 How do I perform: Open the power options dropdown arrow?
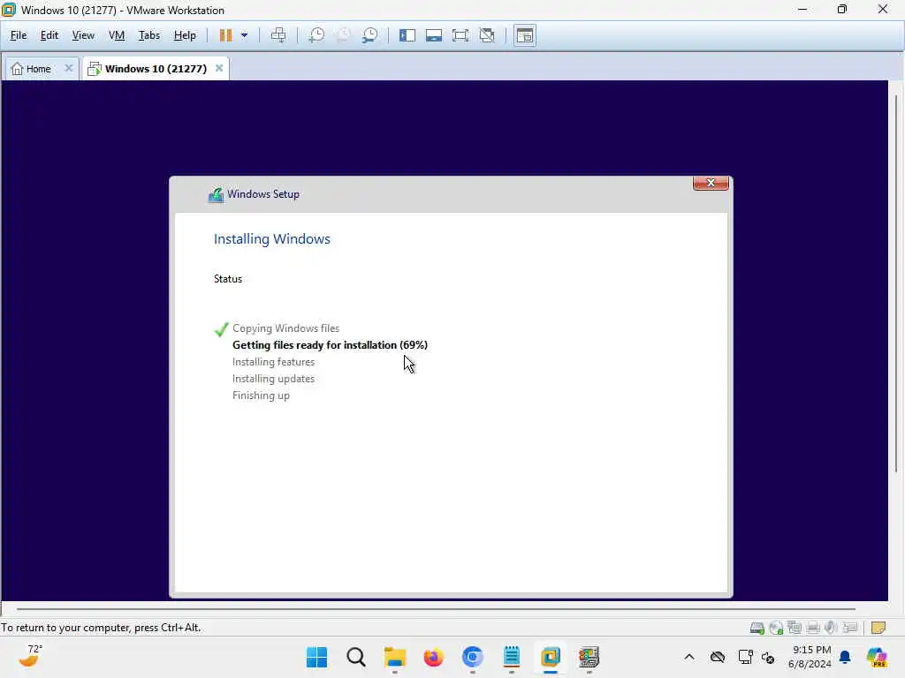(x=244, y=35)
